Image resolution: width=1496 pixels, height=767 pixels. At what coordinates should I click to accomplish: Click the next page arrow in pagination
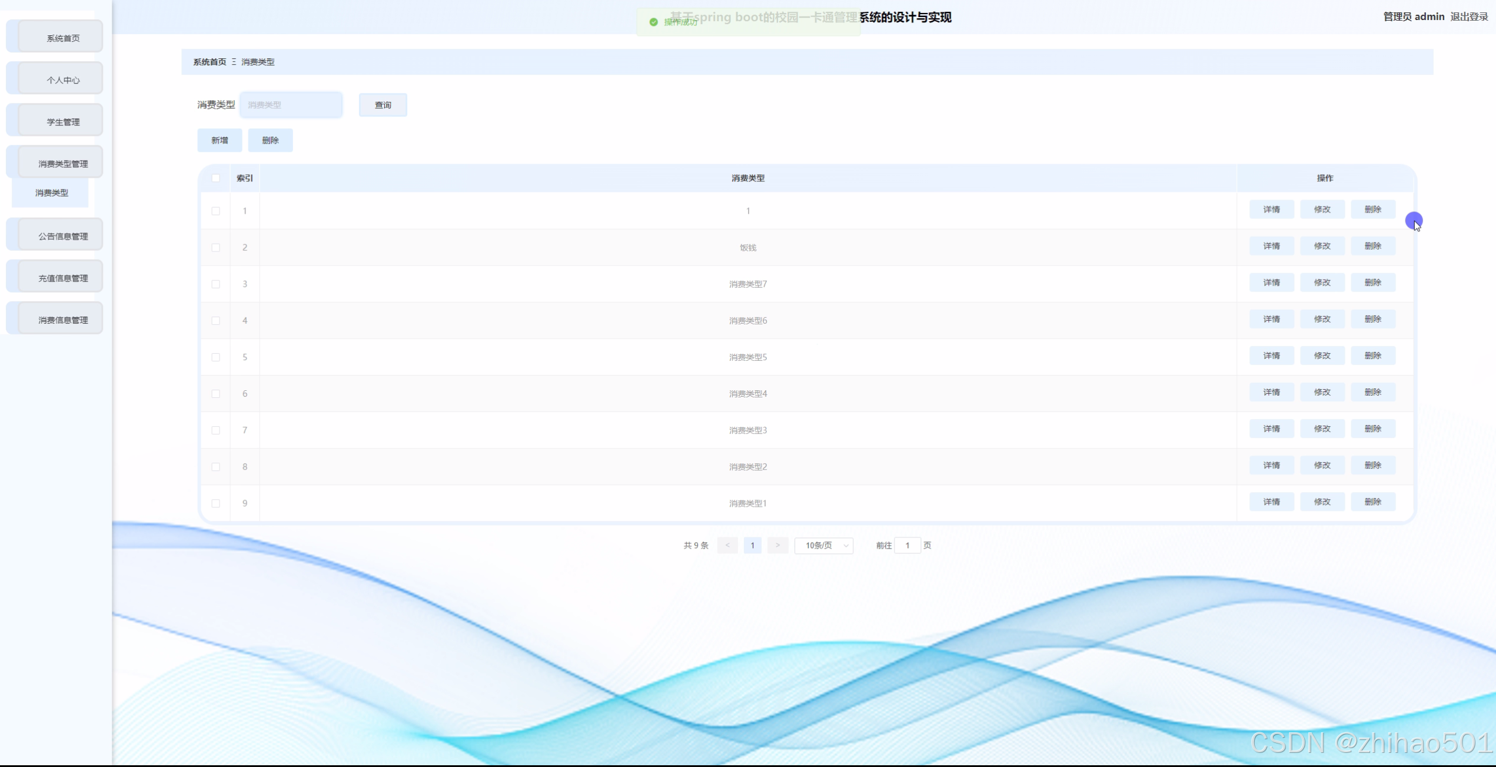tap(777, 545)
